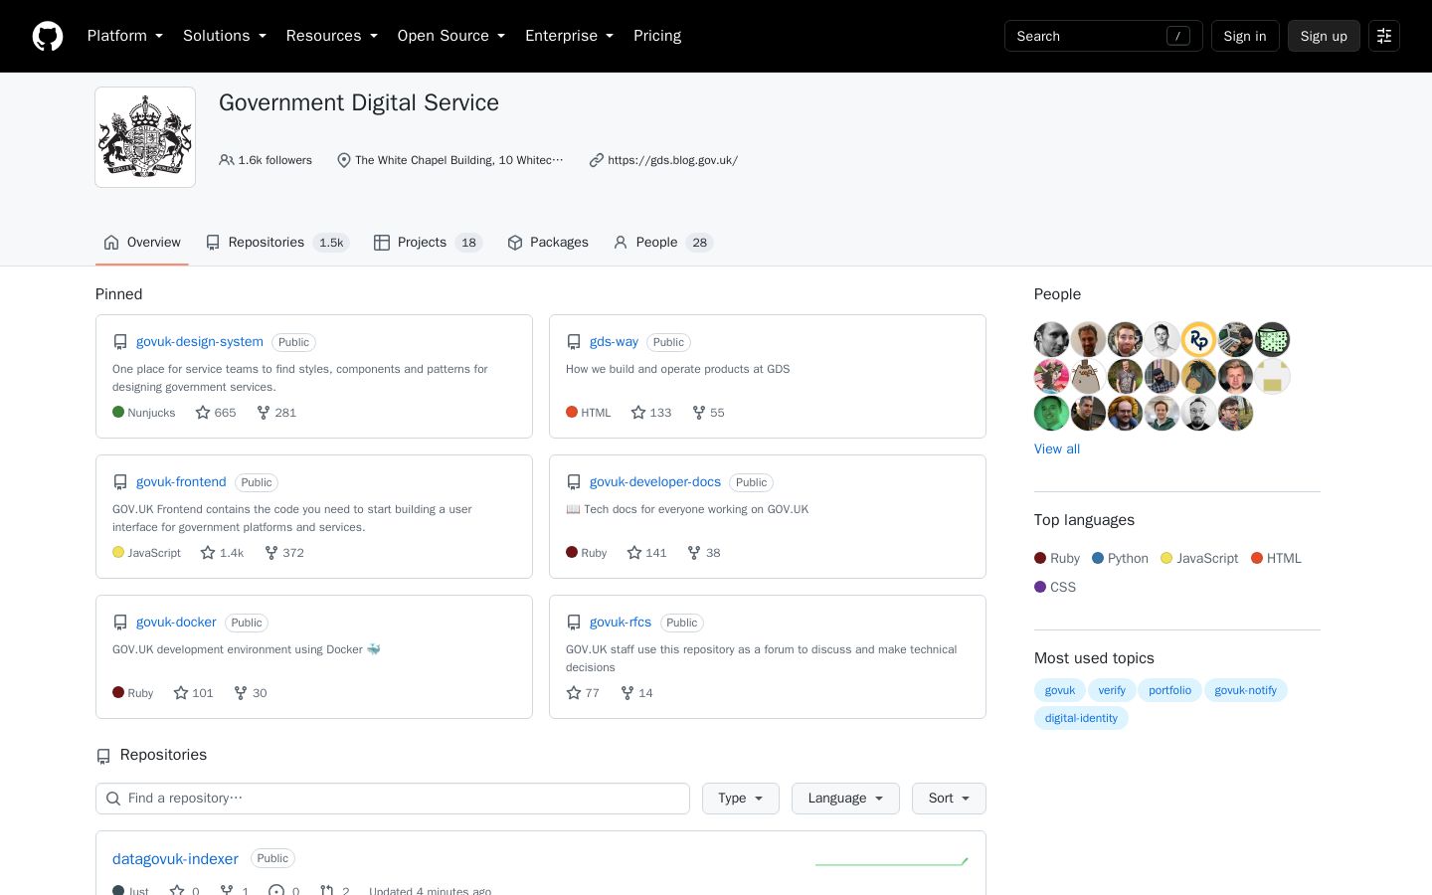The height and width of the screenshot is (895, 1432).
Task: Open the first member avatar under People
Action: tap(1051, 340)
